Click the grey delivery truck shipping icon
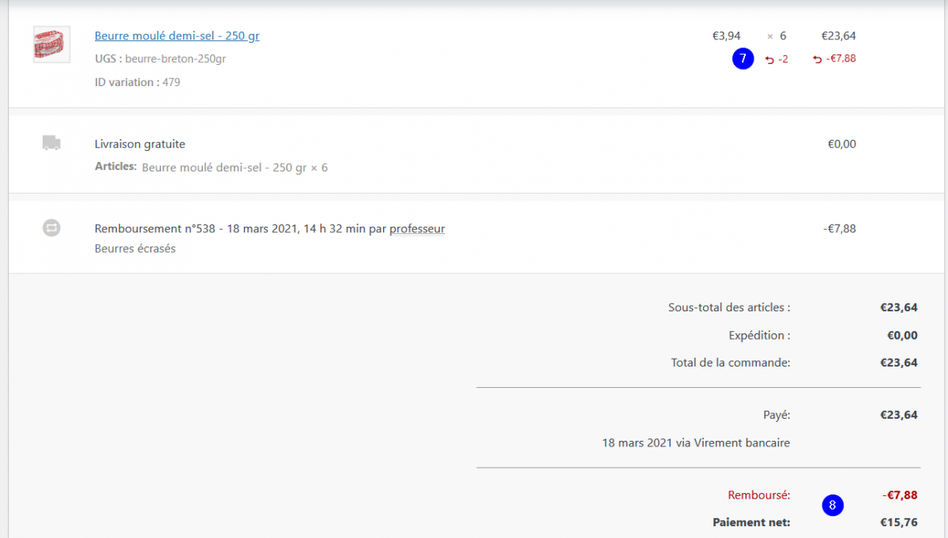 point(51,143)
